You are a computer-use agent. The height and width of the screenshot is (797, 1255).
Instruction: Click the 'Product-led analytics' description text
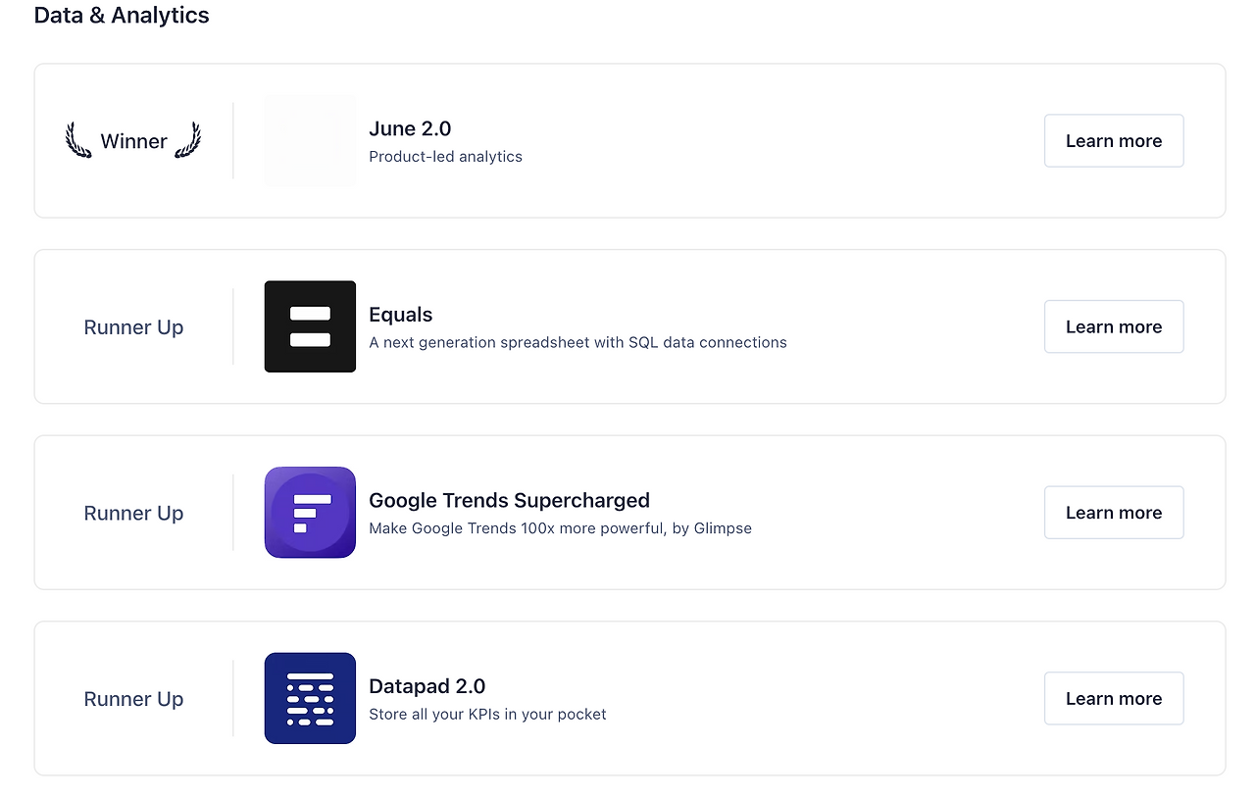(445, 157)
